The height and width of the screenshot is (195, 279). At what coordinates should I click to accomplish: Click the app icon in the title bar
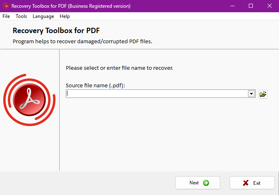[x=6, y=6]
